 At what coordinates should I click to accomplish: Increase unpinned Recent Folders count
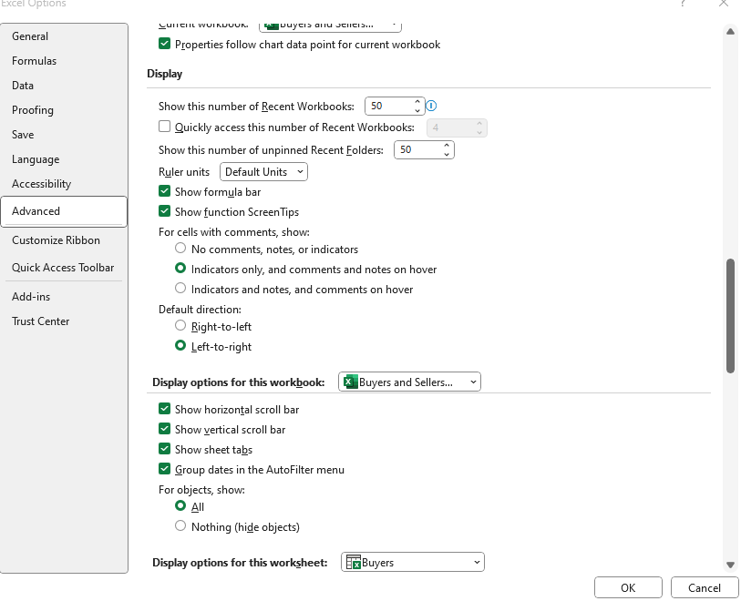pyautogui.click(x=446, y=146)
